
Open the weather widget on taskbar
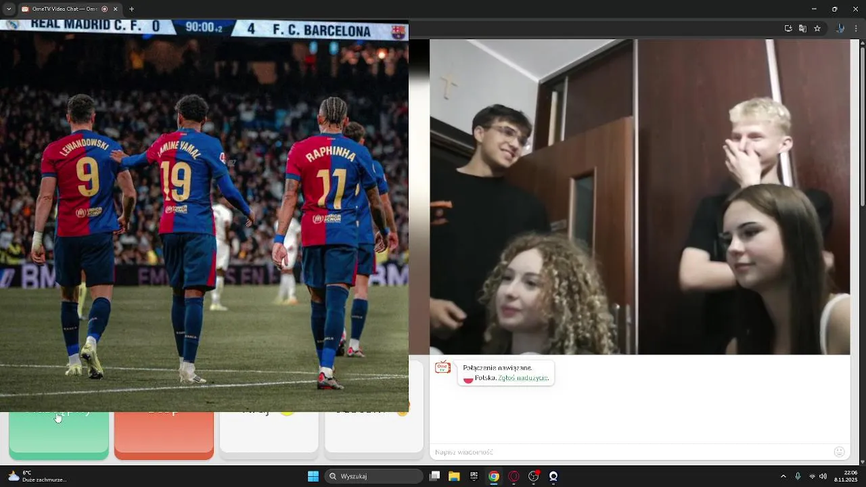point(37,476)
